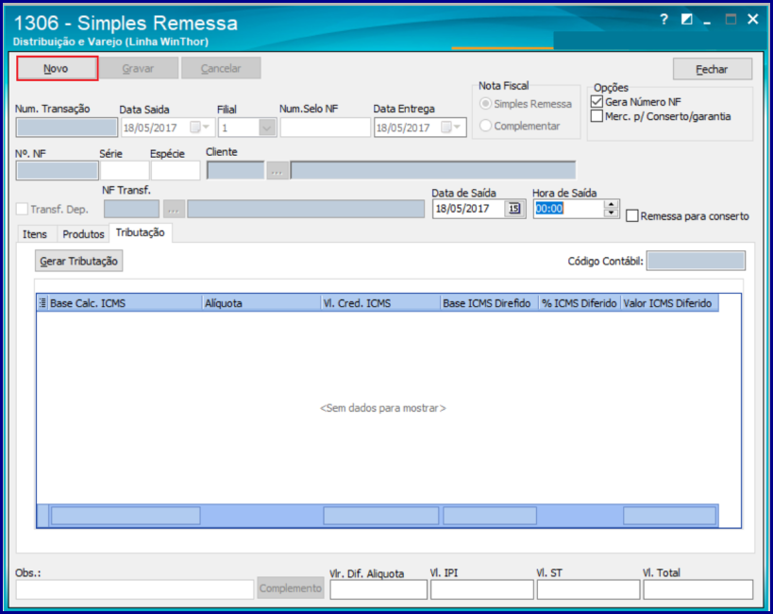The image size is (773, 614).
Task: Check Remessa para conserto option
Action: (632, 216)
